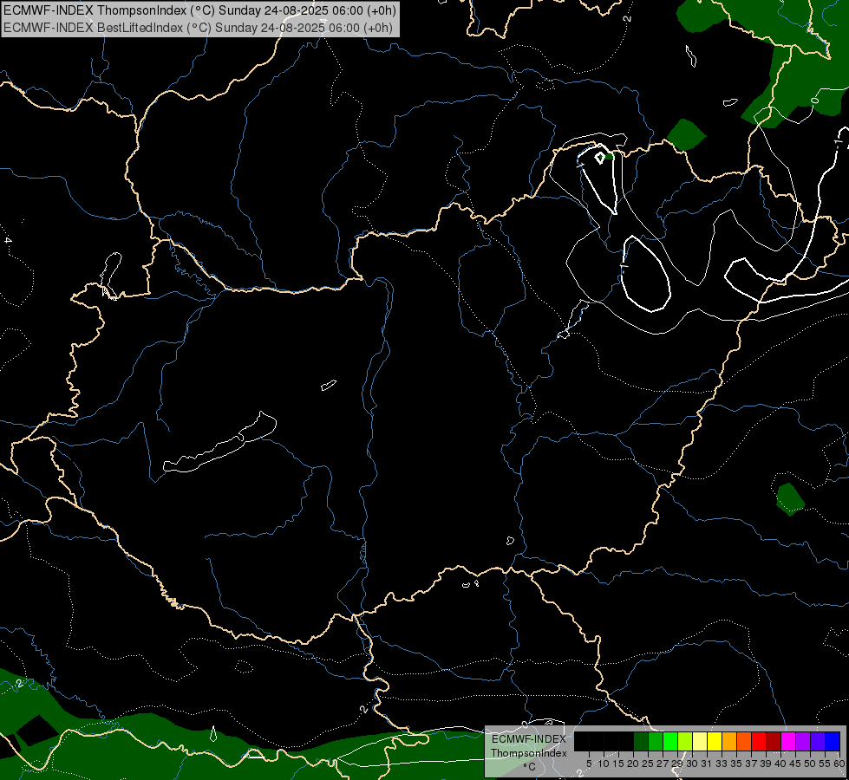Select the indigo 50–55 legend swatch
The height and width of the screenshot is (780, 849).
pos(818,741)
